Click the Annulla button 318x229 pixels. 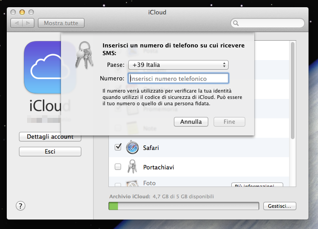pos(191,122)
